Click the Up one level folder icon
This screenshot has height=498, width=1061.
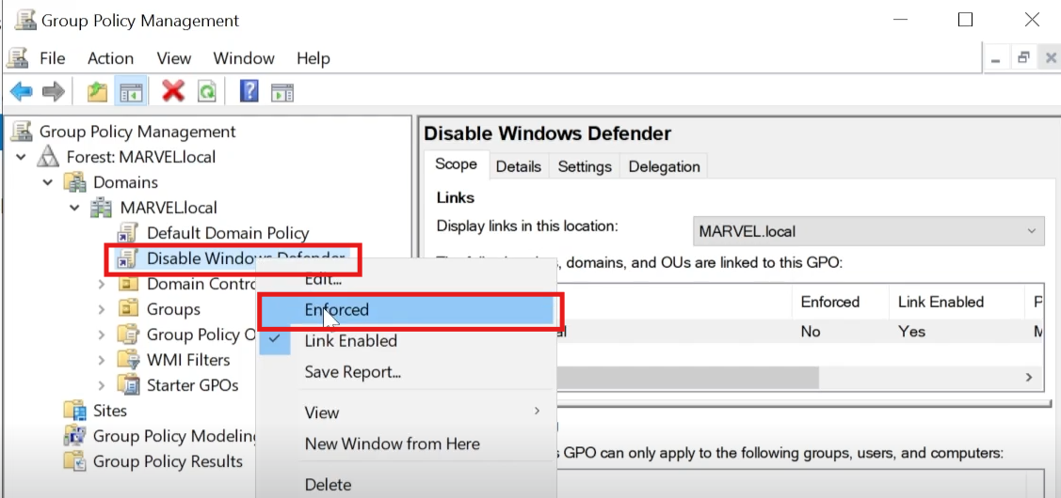(x=98, y=91)
